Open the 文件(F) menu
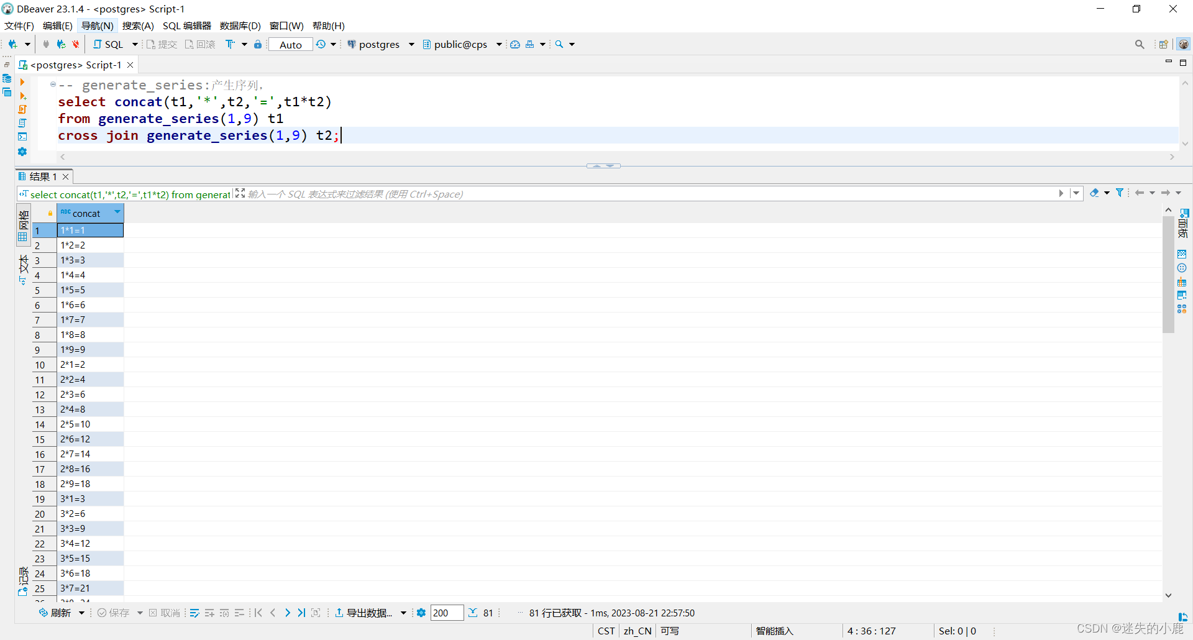1193x640 pixels. 19,25
